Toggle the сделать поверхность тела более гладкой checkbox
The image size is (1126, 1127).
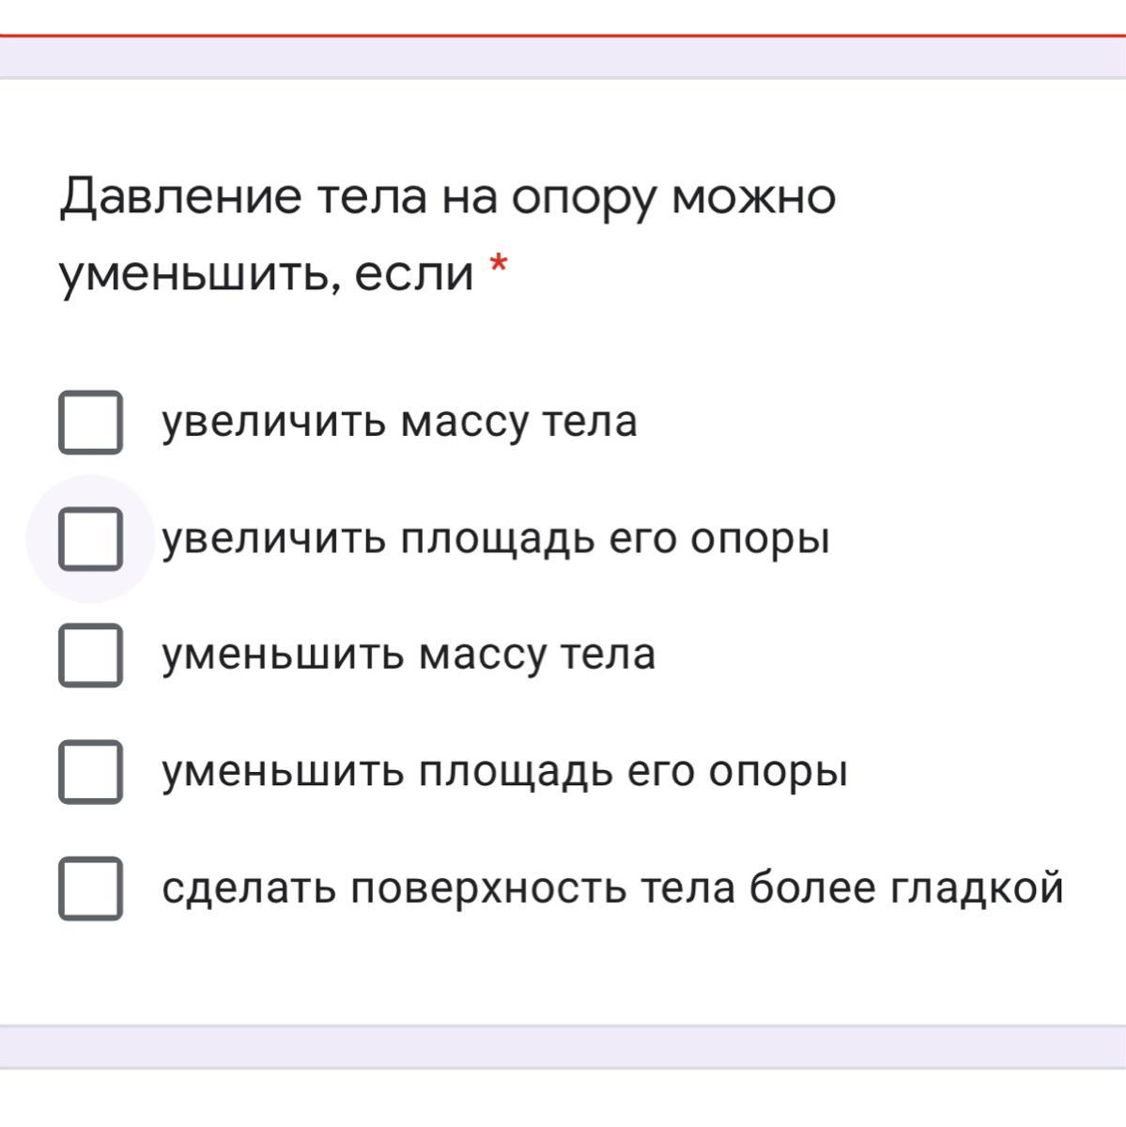tap(90, 888)
